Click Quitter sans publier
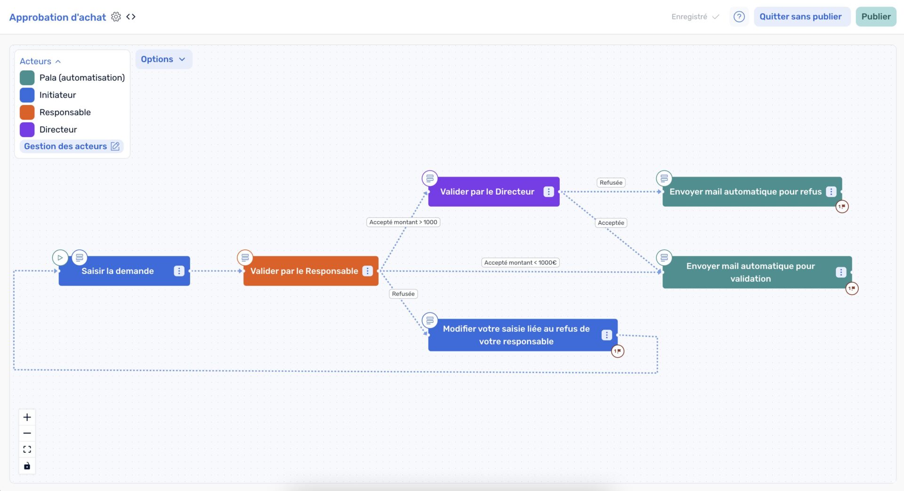The height and width of the screenshot is (491, 904). (x=800, y=17)
